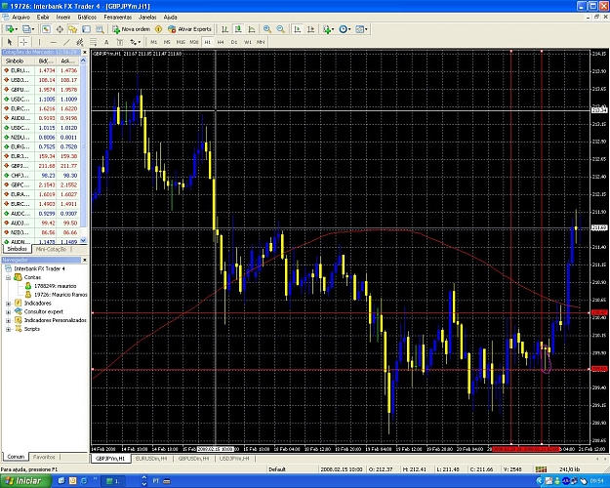
Task: Open the Ajuda menu
Action: tap(171, 18)
